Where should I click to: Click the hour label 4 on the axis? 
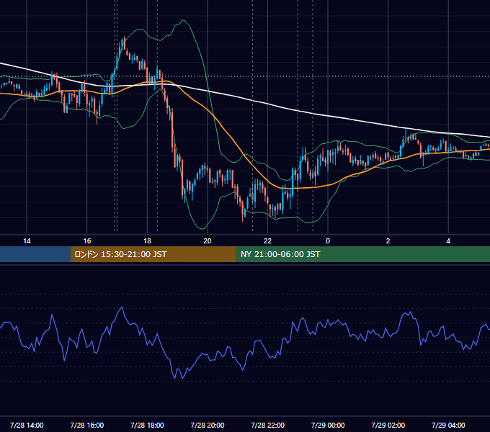448,241
